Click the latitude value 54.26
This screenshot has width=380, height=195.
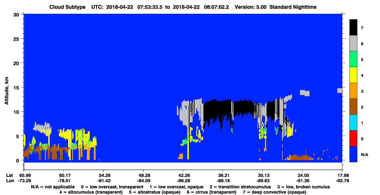tap(103, 175)
